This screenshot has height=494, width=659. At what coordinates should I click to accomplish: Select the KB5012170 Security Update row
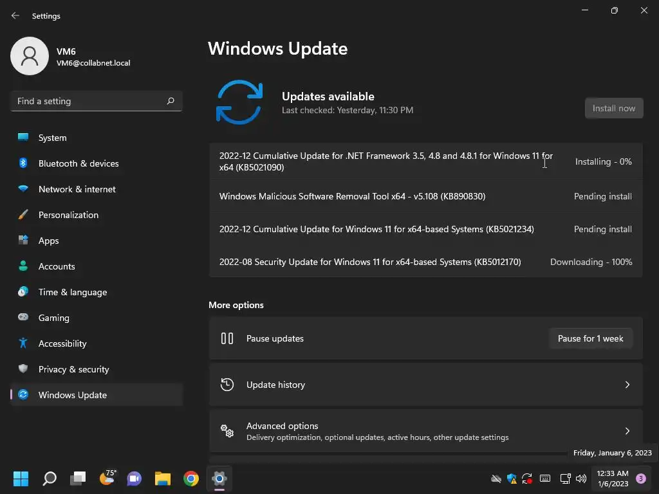click(x=426, y=262)
